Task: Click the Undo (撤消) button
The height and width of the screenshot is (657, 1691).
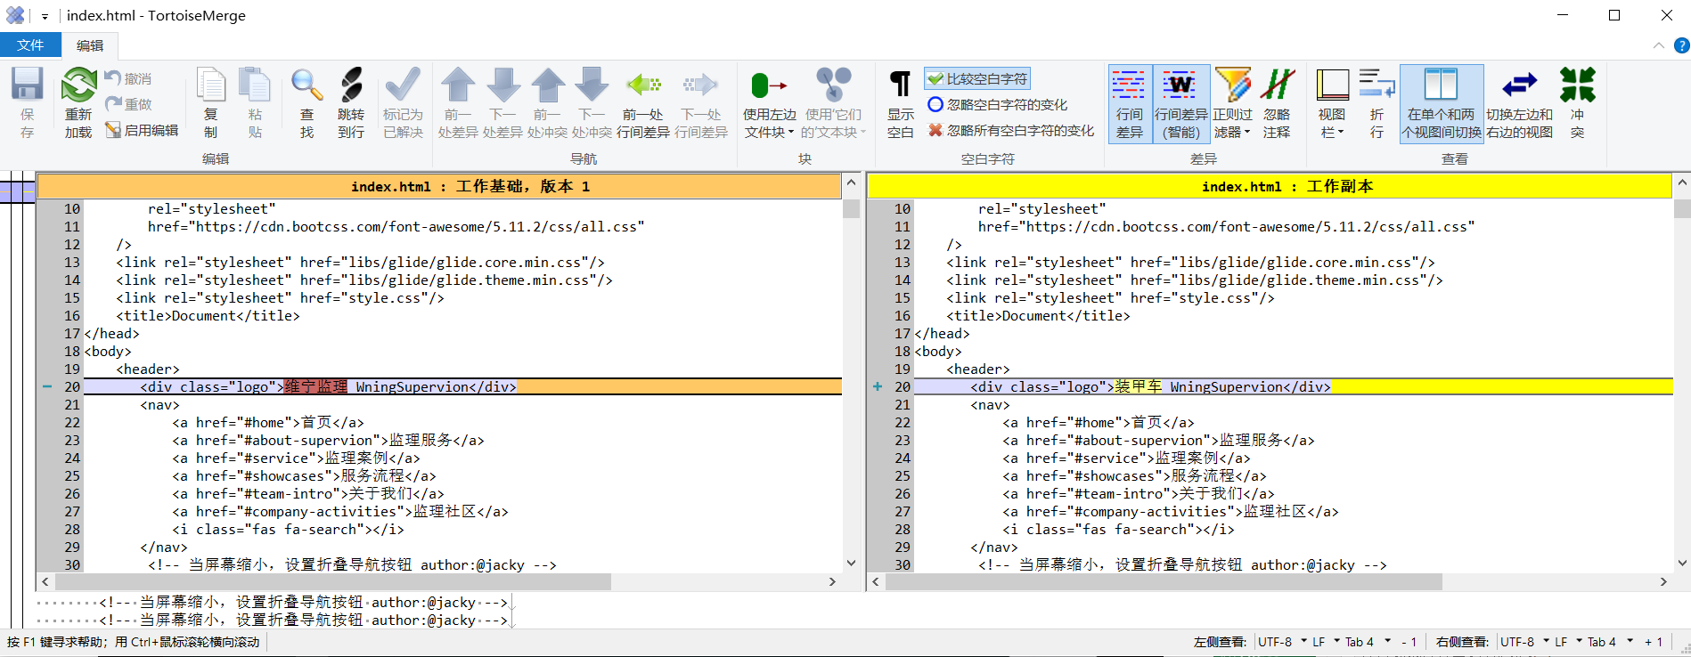Action: click(128, 78)
